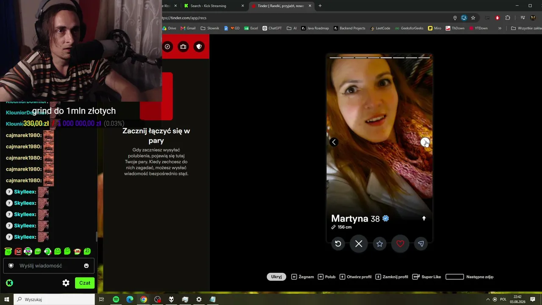This screenshot has height=305, width=542.
Task: Open the LeetCode bookmark
Action: click(x=380, y=28)
